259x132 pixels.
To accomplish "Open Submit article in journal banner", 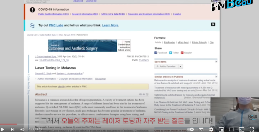I will (124, 50).
